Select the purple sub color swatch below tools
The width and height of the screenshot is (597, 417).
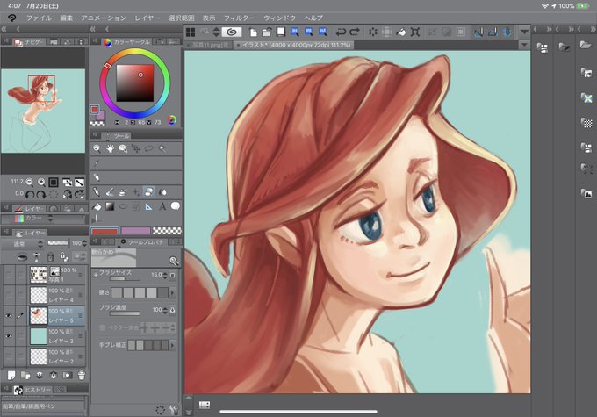(136, 231)
